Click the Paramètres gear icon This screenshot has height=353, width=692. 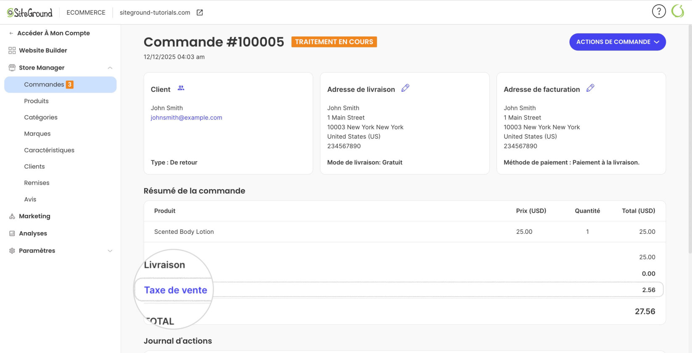pos(12,251)
